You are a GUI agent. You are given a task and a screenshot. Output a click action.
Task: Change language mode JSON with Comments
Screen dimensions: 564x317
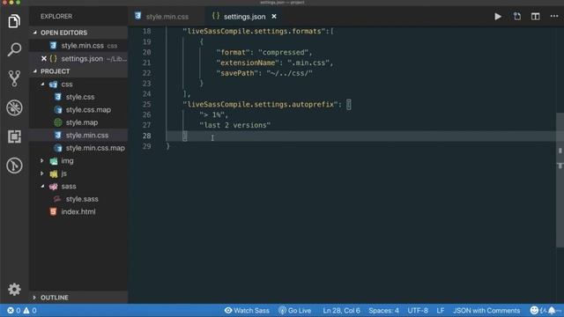pyautogui.click(x=486, y=311)
